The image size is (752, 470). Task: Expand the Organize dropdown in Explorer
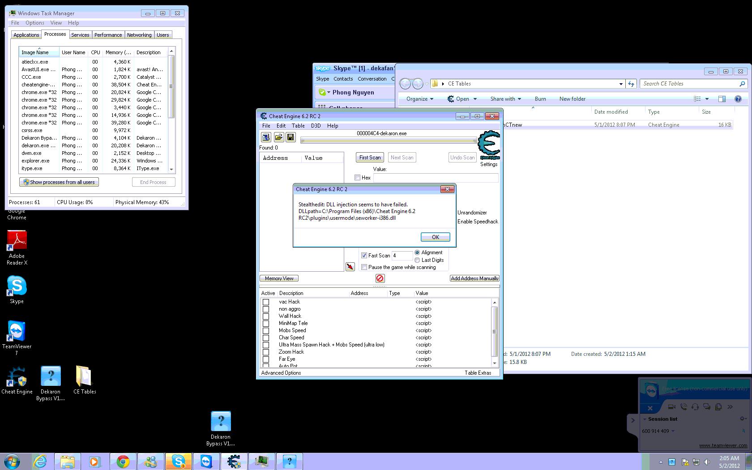419,99
